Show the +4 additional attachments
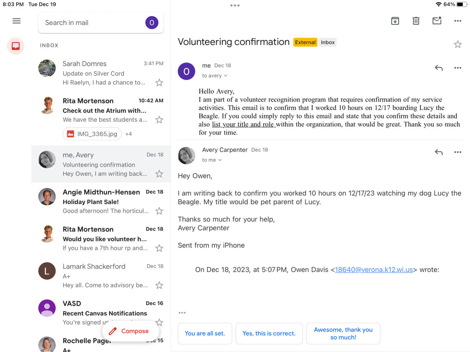This screenshot has width=470, height=352. (129, 134)
